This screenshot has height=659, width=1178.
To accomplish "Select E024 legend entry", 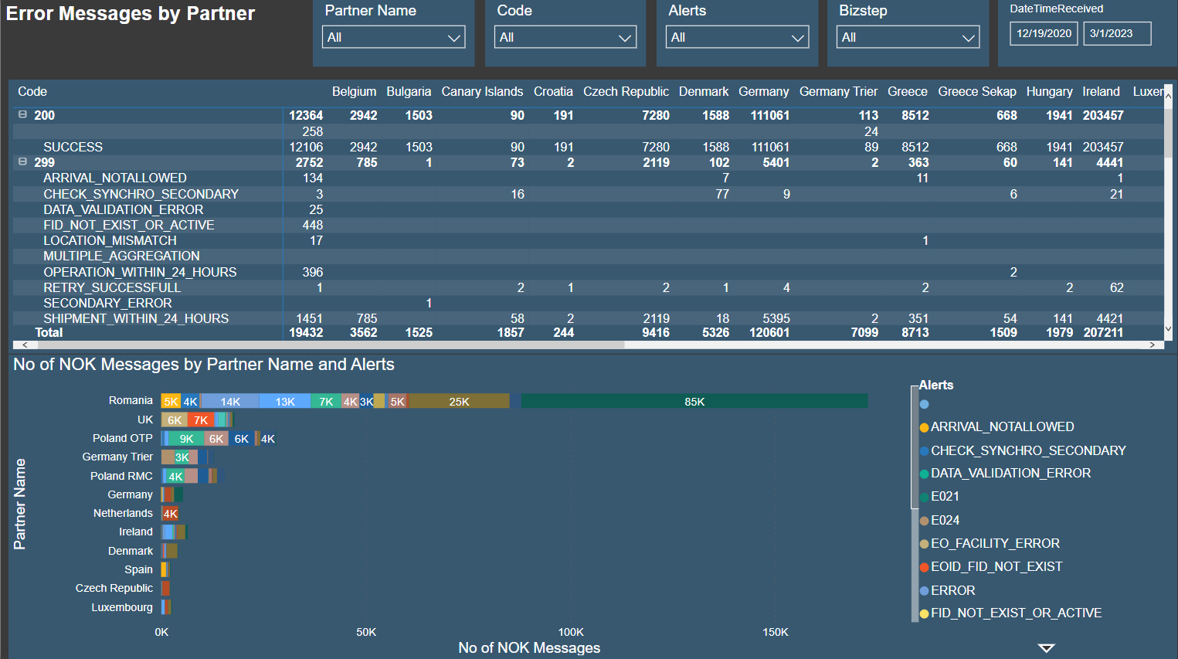I will [x=940, y=520].
